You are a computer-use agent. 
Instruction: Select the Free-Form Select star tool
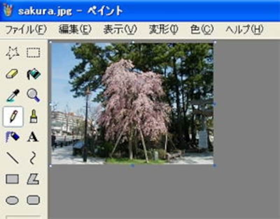[x=13, y=53]
